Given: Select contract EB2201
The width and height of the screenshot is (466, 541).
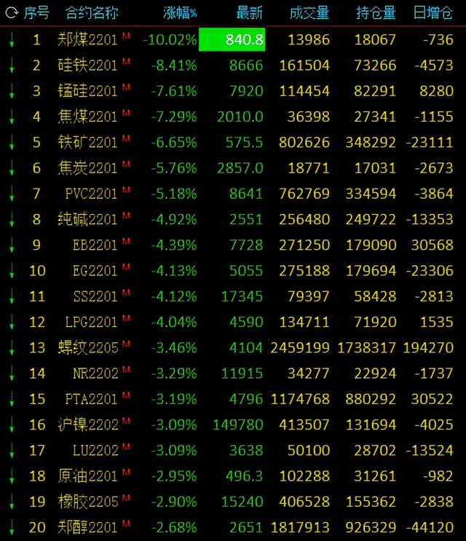Looking at the screenshot, I should pos(95,245).
